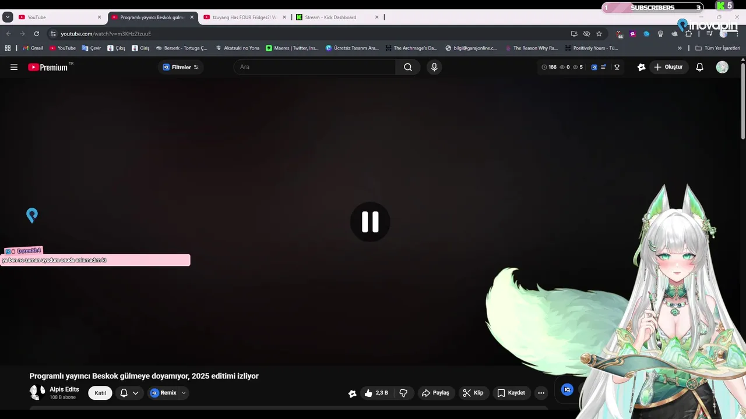
Task: Like the video showing 2,3 B
Action: [x=376, y=393]
